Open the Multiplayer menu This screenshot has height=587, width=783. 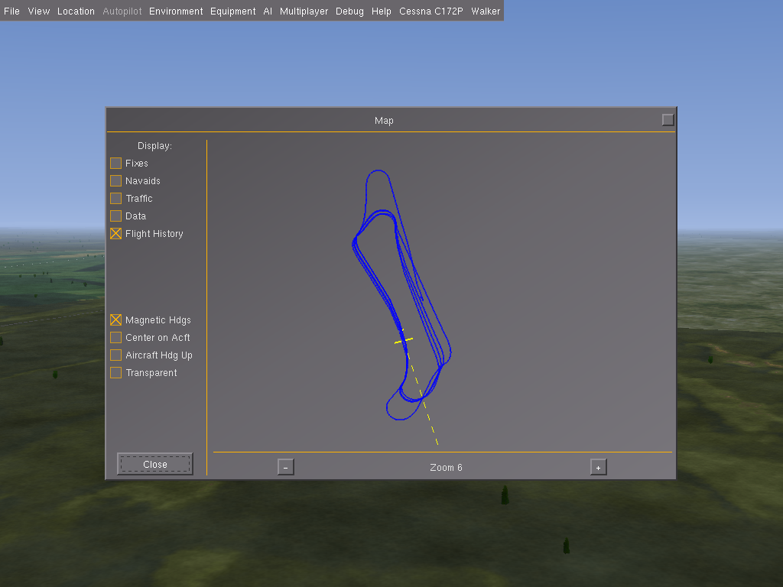coord(304,11)
